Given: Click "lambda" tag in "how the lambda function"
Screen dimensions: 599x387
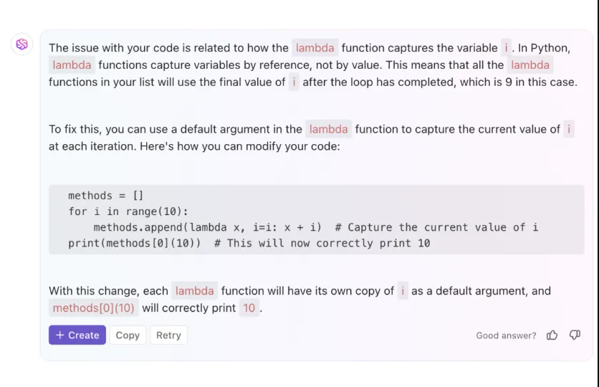Looking at the screenshot, I should tap(315, 48).
